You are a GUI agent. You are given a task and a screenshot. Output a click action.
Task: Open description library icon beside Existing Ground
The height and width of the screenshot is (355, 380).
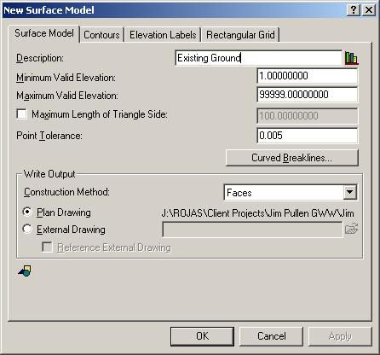coord(351,58)
